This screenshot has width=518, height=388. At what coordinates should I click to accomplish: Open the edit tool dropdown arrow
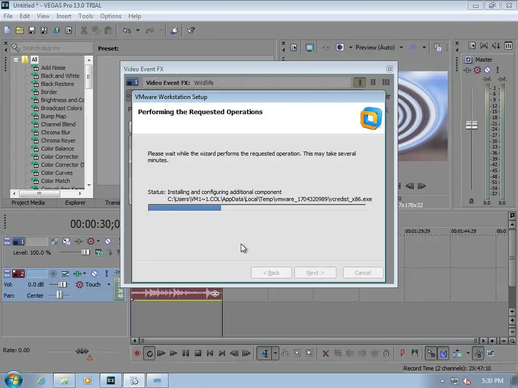coord(275,353)
